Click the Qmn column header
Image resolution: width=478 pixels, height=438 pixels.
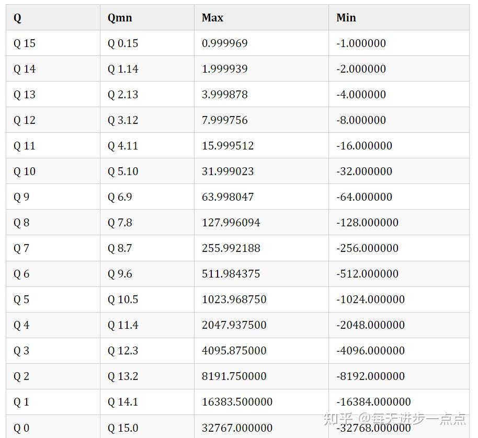pos(120,18)
